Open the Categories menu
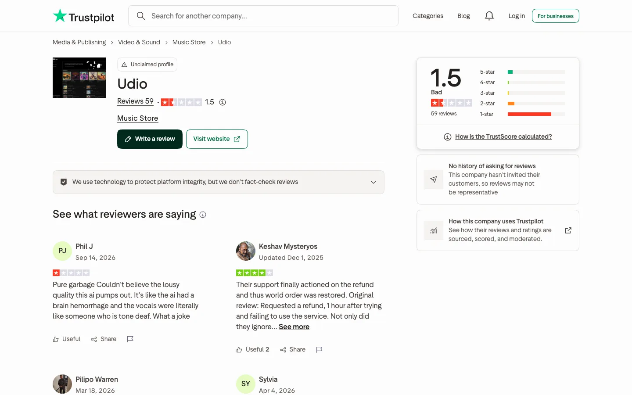Image resolution: width=632 pixels, height=395 pixels. [x=428, y=16]
